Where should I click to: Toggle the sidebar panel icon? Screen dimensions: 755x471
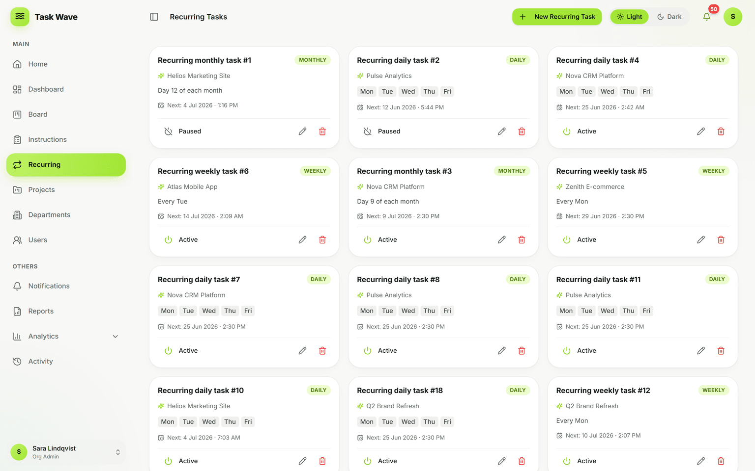tap(154, 17)
